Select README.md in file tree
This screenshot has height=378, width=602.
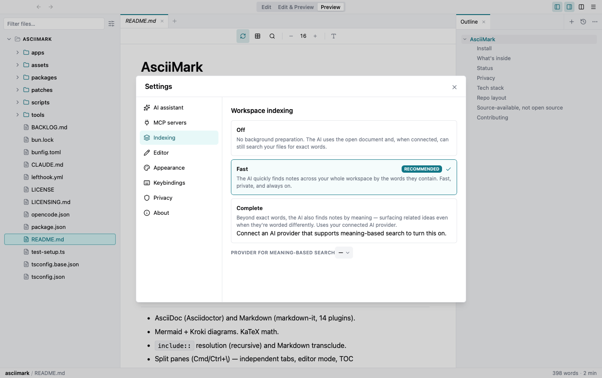pos(60,239)
